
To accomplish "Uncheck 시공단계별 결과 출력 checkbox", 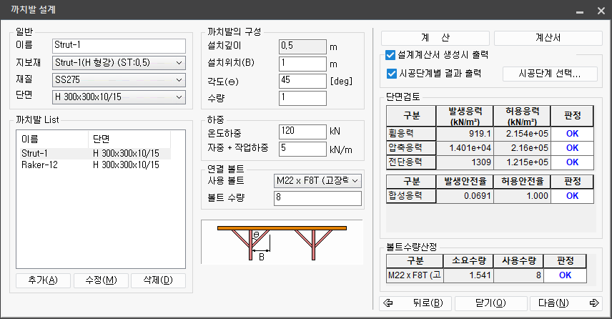I will [x=390, y=73].
